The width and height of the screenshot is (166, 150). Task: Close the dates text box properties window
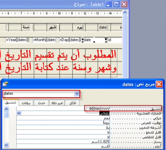159,84
